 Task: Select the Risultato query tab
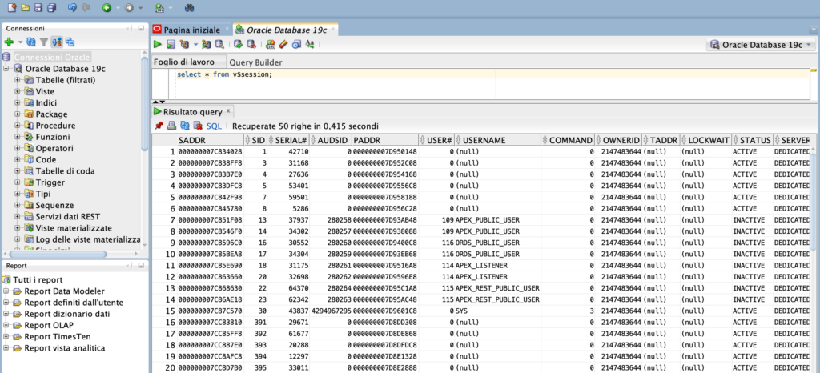tap(192, 112)
